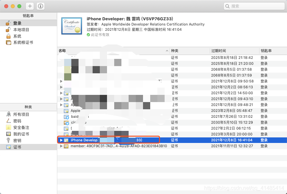Click the plus add-item toolbar button
The height and width of the screenshot is (194, 287).
point(30,6)
